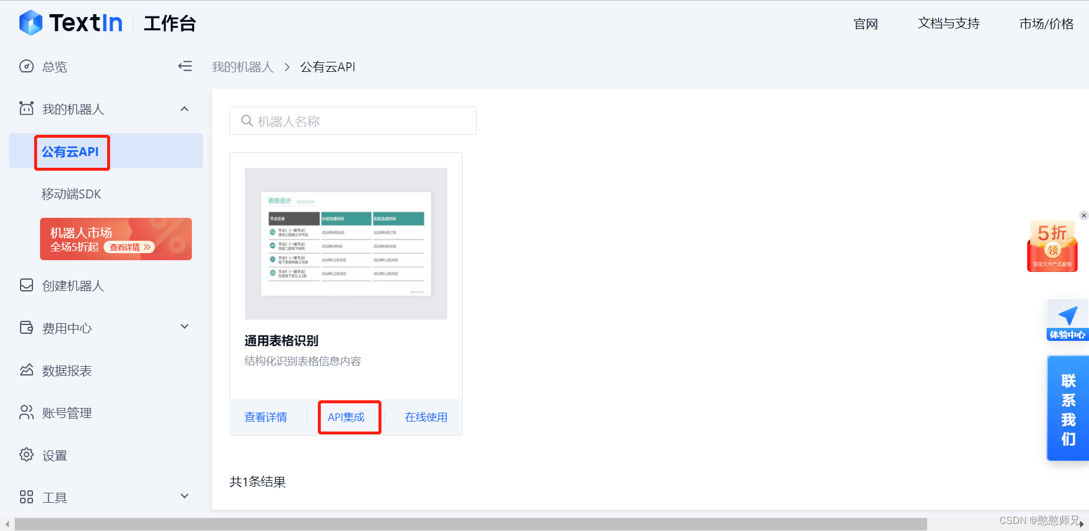Switch to 公有云API in sidebar
The width and height of the screenshot is (1089, 531).
point(72,152)
